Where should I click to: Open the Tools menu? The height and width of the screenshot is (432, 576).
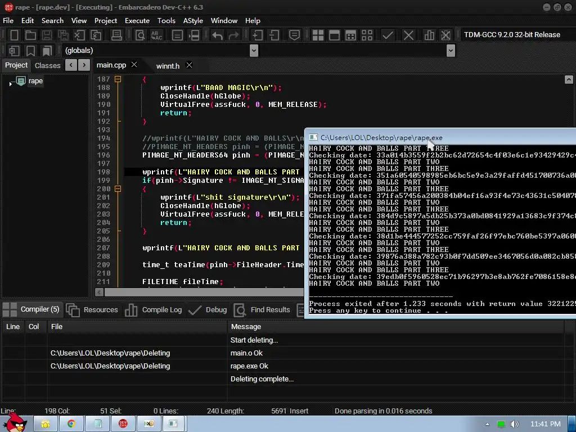pyautogui.click(x=166, y=21)
